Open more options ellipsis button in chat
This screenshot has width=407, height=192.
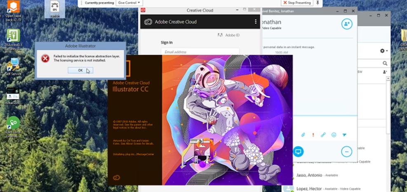(347, 151)
